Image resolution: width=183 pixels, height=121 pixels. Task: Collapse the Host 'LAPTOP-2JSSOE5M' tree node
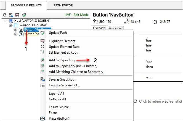coord(5,21)
